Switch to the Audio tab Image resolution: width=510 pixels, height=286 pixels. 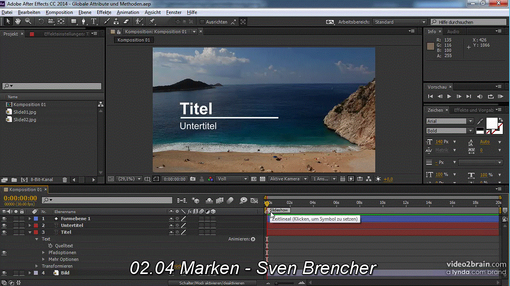click(x=453, y=32)
